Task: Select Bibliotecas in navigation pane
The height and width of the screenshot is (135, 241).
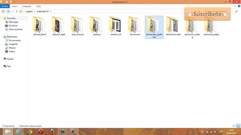Action: (x=12, y=37)
